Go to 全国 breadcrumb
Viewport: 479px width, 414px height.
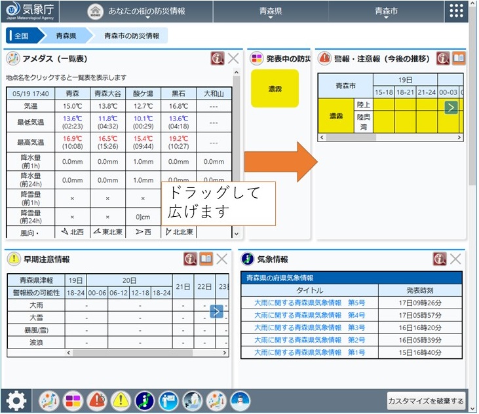(23, 36)
